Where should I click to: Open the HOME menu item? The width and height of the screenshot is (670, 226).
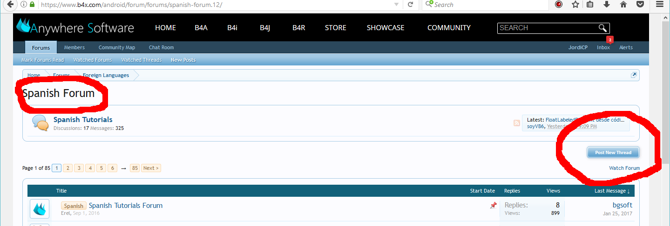coord(165,28)
